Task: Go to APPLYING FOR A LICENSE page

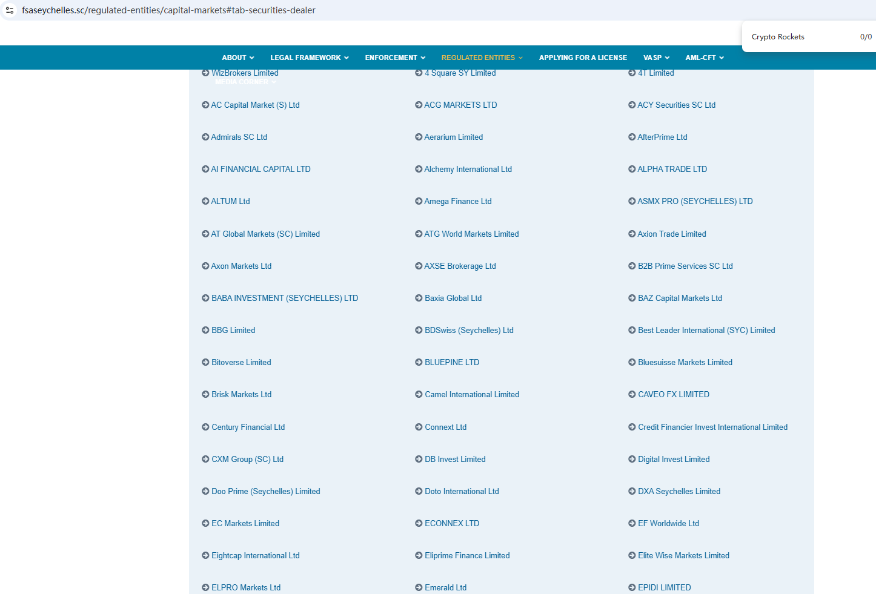Action: click(583, 58)
